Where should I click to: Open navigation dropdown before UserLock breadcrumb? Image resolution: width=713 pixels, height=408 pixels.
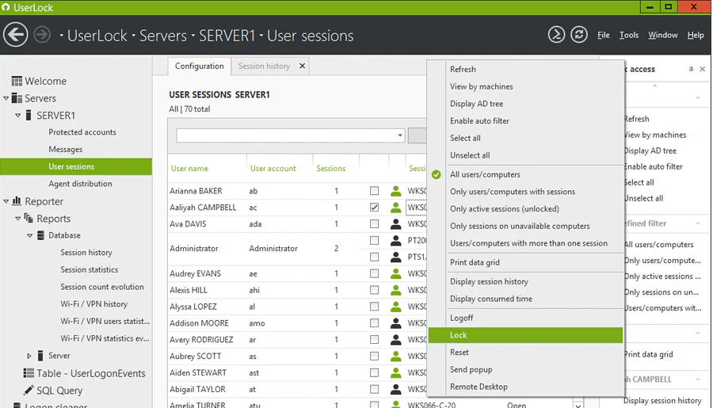(x=61, y=36)
